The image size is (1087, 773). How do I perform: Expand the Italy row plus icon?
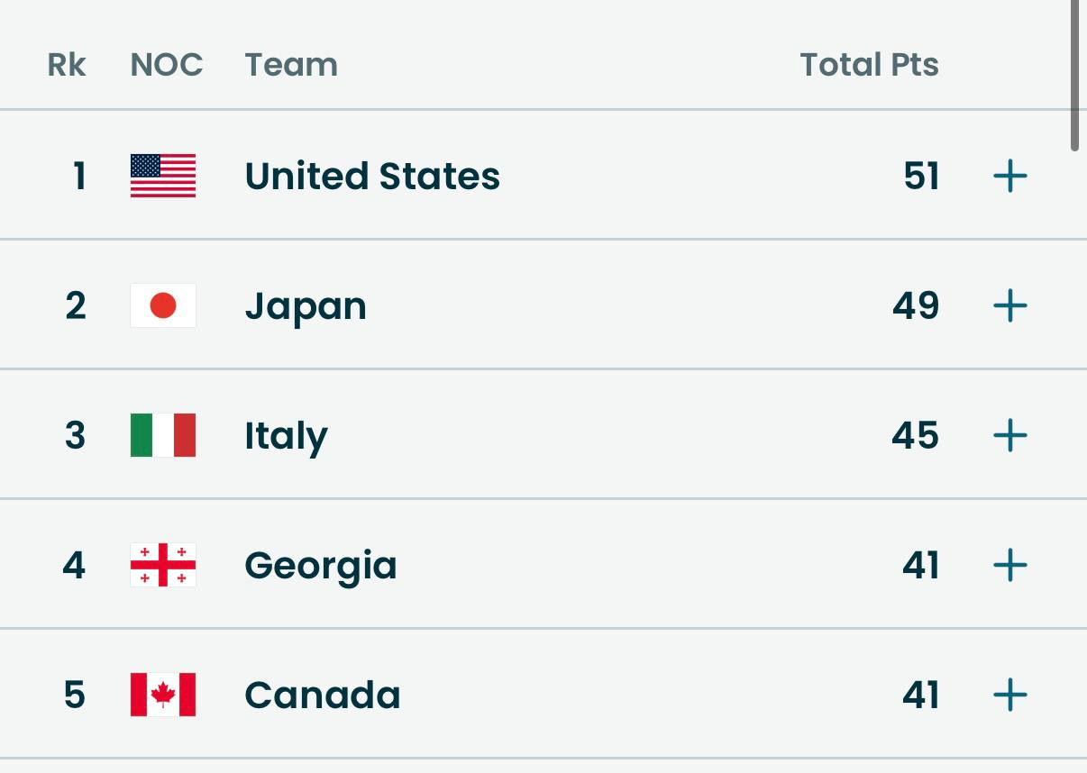[1009, 436]
